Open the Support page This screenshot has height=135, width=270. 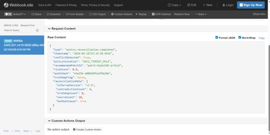pyautogui.click(x=118, y=5)
